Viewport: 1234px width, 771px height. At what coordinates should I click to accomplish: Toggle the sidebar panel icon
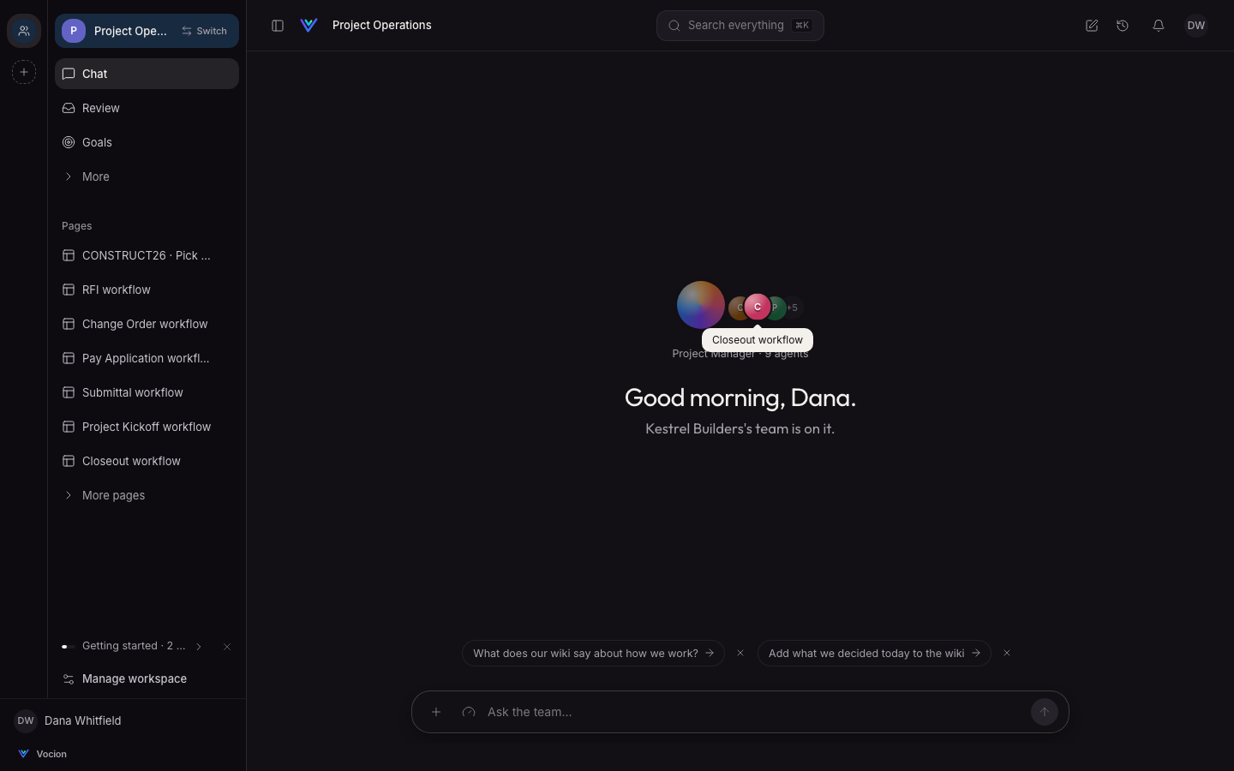pyautogui.click(x=278, y=26)
